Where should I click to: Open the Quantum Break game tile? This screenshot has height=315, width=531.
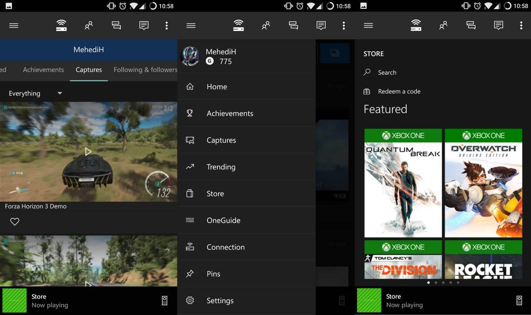pyautogui.click(x=403, y=183)
